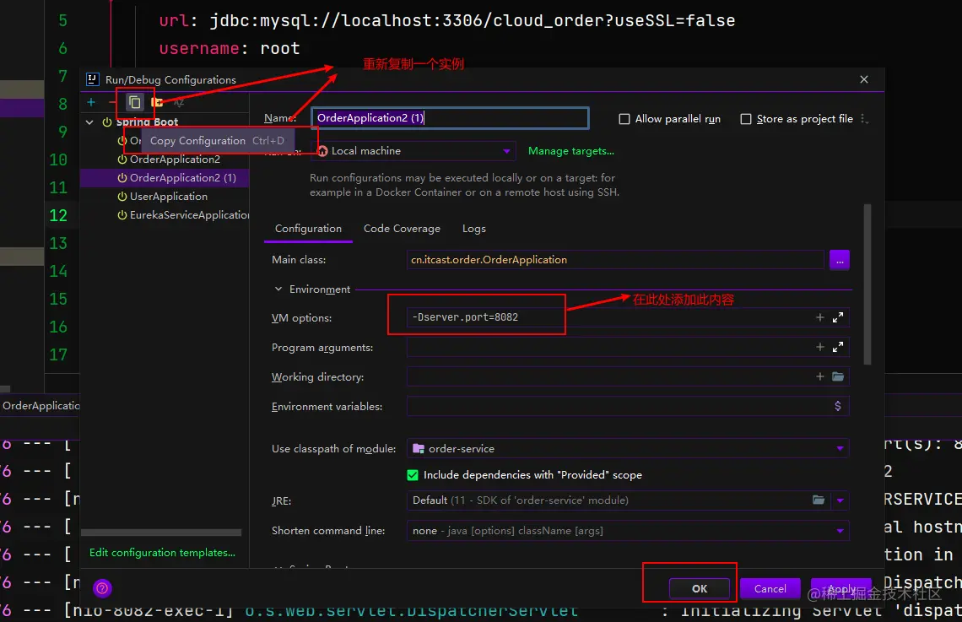The width and height of the screenshot is (962, 622).
Task: Click the OrderApplication run tab behind dialog
Action: click(41, 406)
